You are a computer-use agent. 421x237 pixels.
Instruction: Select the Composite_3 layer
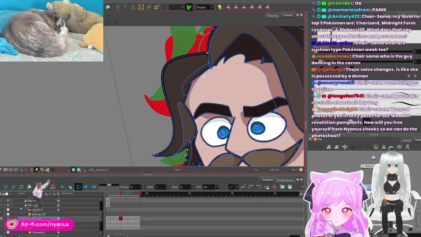[38, 232]
